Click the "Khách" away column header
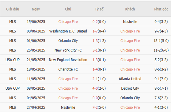 click(x=130, y=9)
